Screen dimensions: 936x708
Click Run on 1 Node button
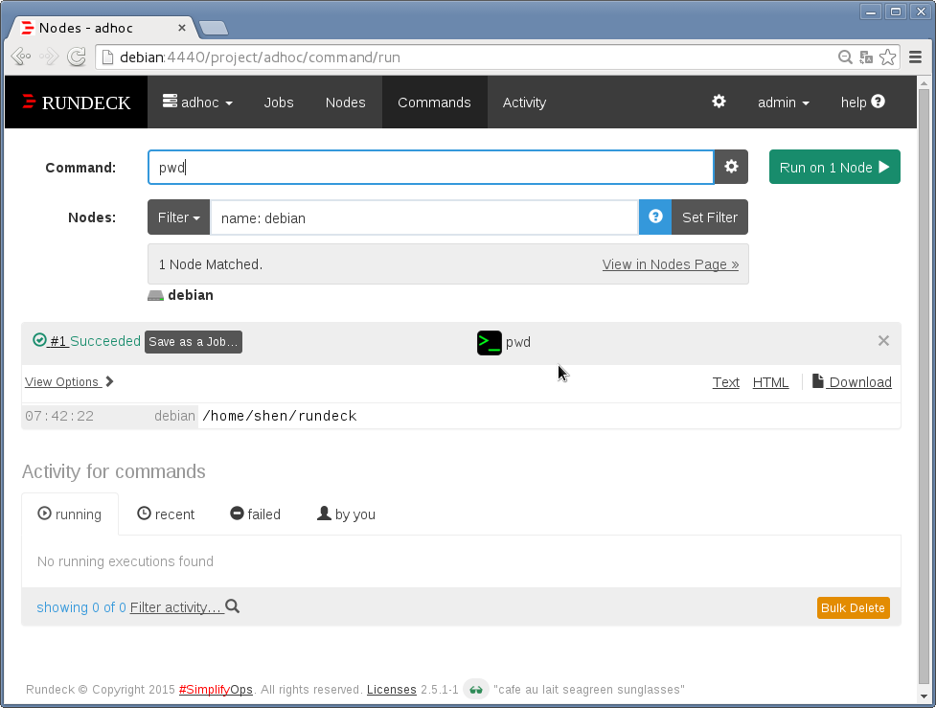tap(834, 167)
